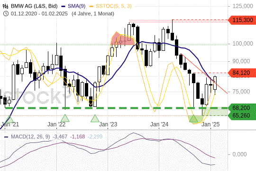
Task: Click the BMW AG (L&S, Bid) title
Action: (34, 6)
